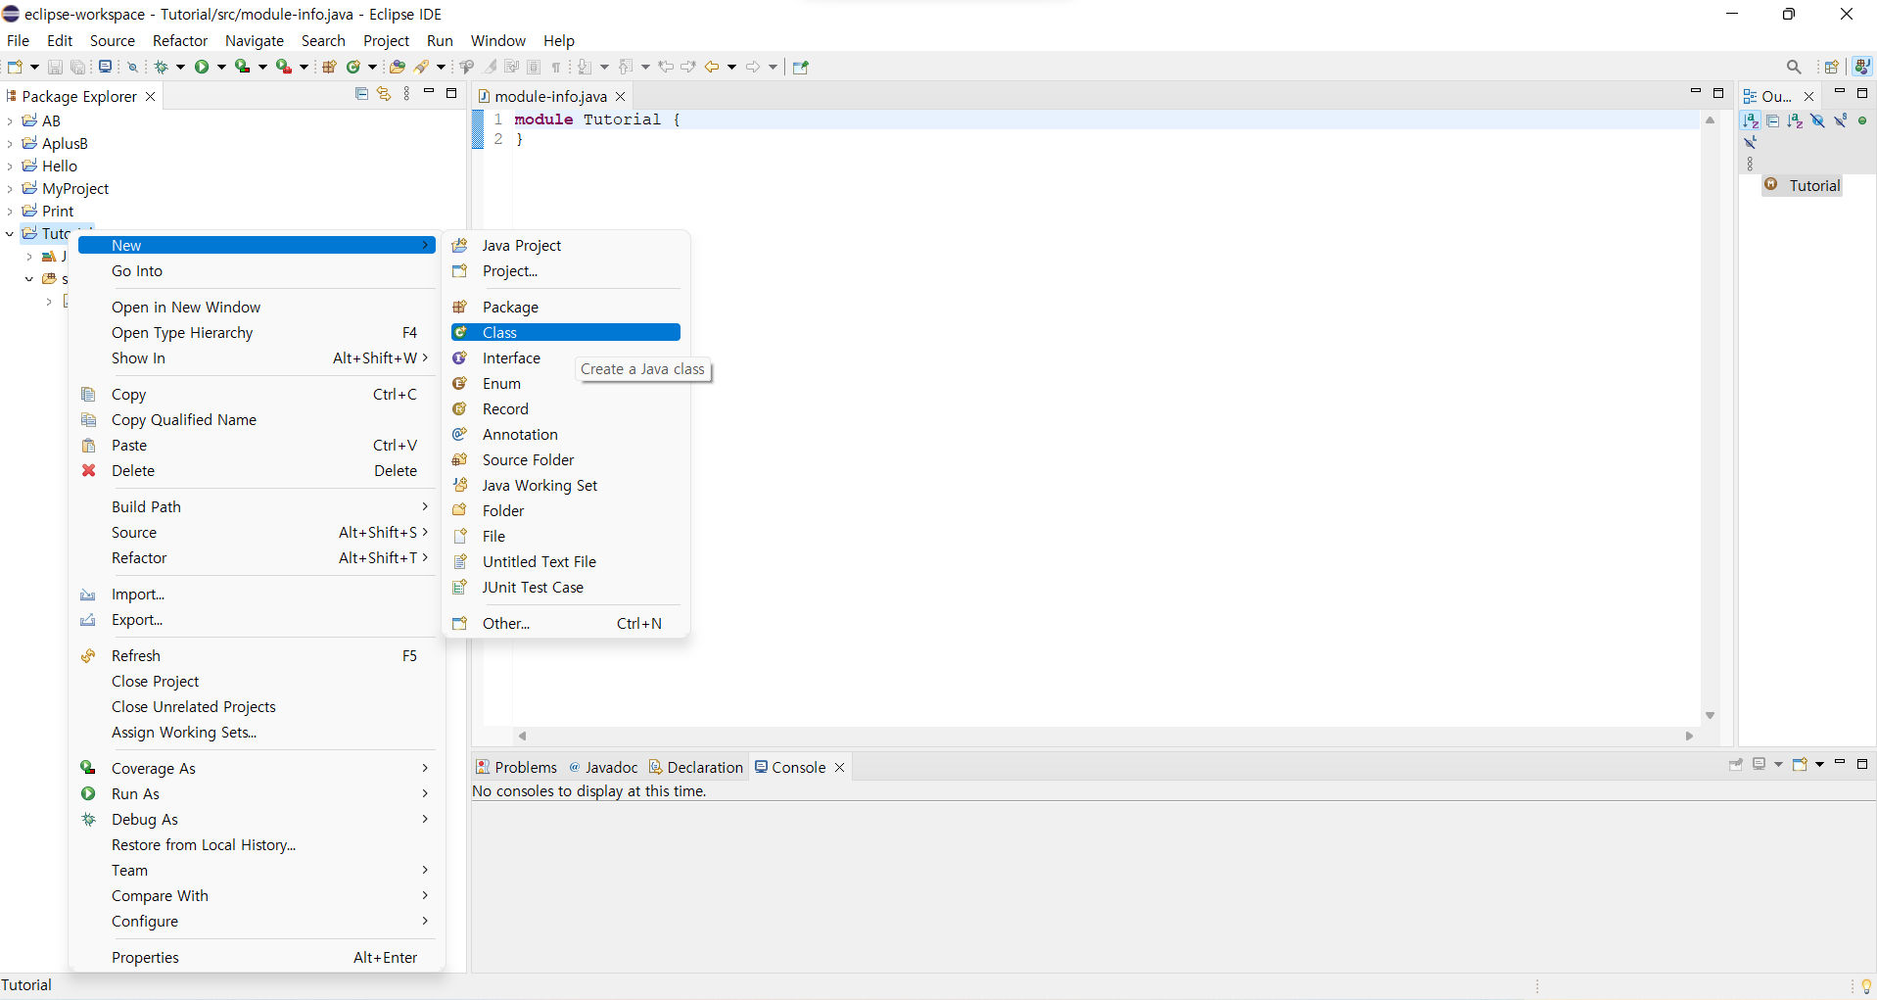The height and width of the screenshot is (1000, 1877).
Task: Click the New wizard toolbar icon
Action: click(x=15, y=67)
